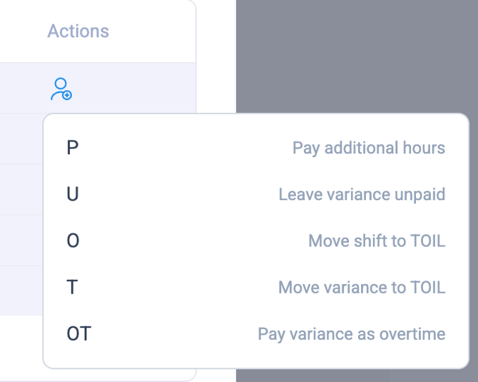
Task: Click the "T" code in the dropdown
Action: tap(72, 288)
